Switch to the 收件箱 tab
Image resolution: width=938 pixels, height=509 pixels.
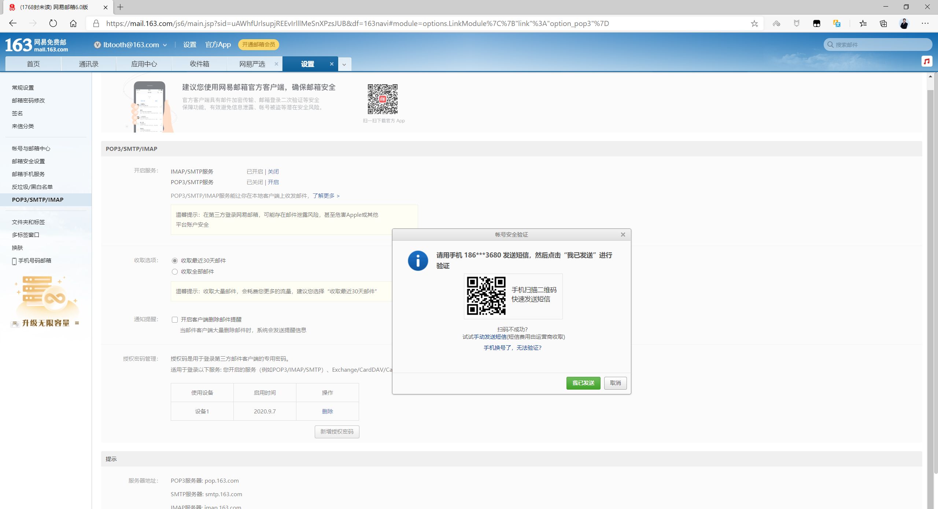pos(199,64)
